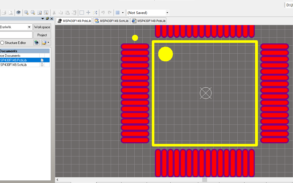293x183 pixels.
Task: Pin the Projects panel
Action: click(x=47, y=19)
